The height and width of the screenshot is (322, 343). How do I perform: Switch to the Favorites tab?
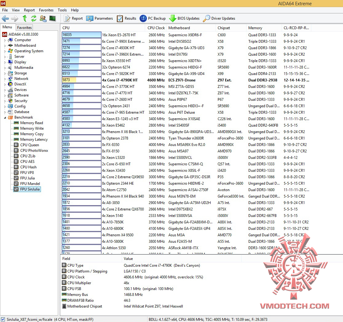pyautogui.click(x=24, y=28)
